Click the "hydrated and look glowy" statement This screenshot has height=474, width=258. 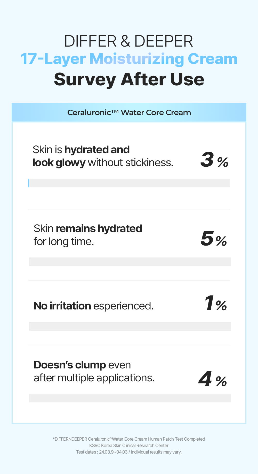coord(103,156)
